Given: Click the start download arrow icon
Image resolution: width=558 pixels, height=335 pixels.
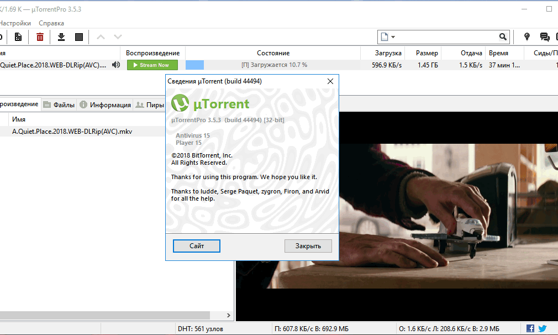Looking at the screenshot, I should coord(61,36).
